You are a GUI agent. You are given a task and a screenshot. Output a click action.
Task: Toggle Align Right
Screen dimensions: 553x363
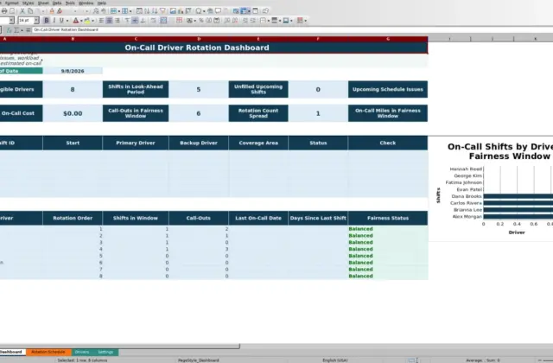coord(118,21)
